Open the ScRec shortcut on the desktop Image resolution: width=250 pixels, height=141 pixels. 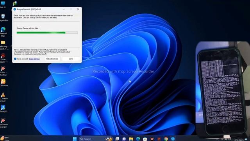3,71
